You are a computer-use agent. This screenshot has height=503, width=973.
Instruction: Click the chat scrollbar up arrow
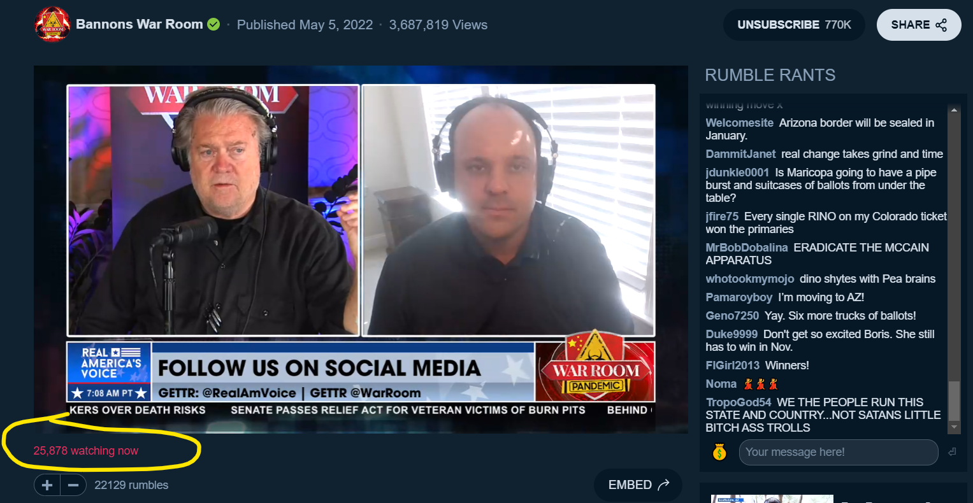pos(954,110)
